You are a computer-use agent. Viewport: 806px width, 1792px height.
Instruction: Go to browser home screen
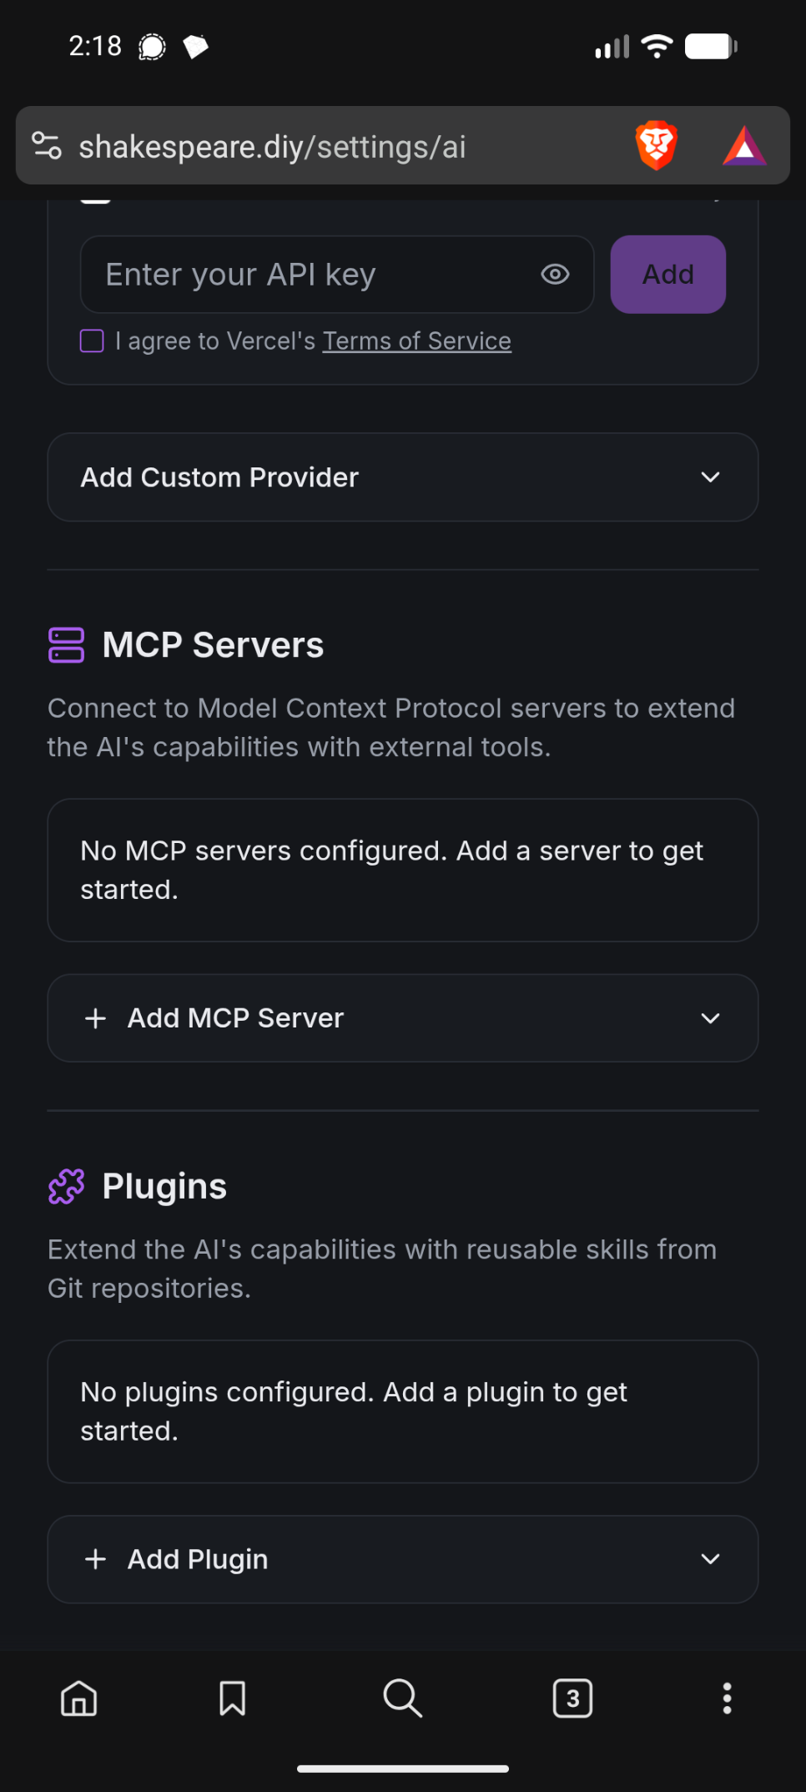(79, 1698)
